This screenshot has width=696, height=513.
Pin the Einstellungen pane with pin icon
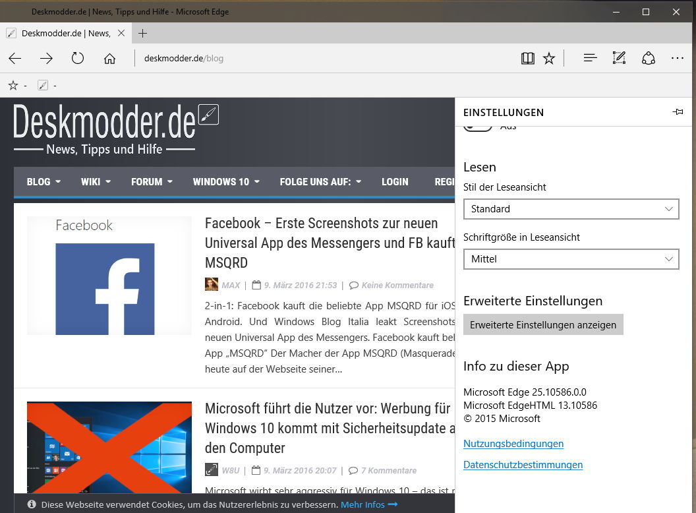click(678, 112)
